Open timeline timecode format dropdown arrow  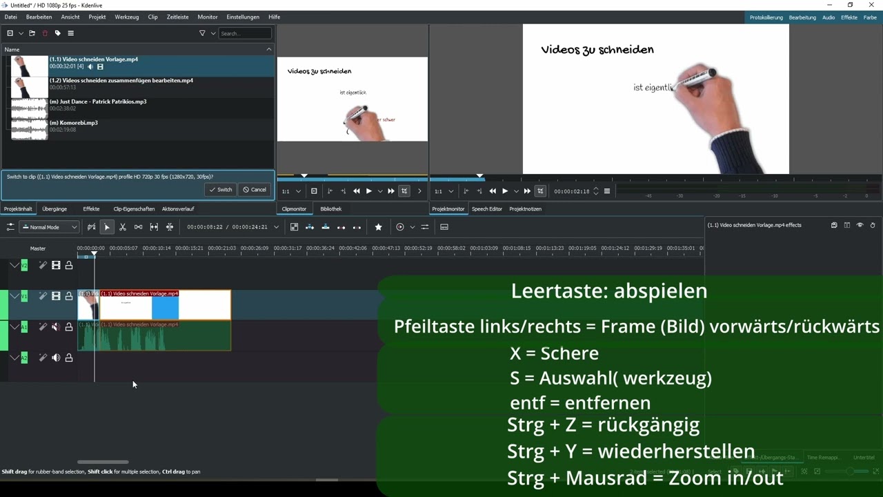click(277, 227)
